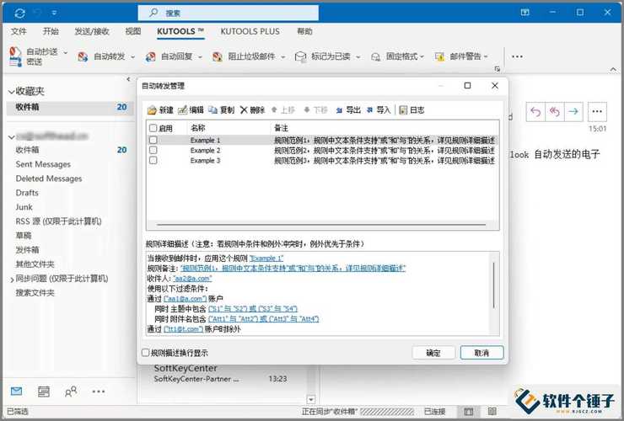Select Inbox (收件箱) under Favorites
This screenshot has width=624, height=421.
click(70, 107)
